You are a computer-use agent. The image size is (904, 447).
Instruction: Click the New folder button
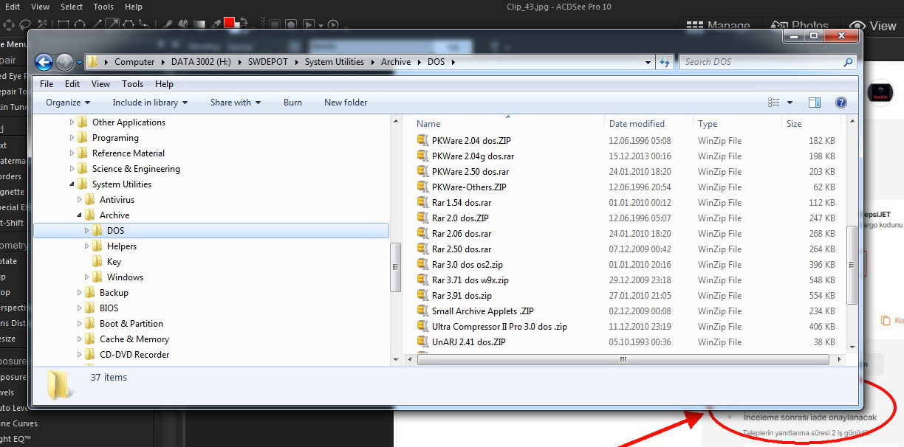click(346, 103)
